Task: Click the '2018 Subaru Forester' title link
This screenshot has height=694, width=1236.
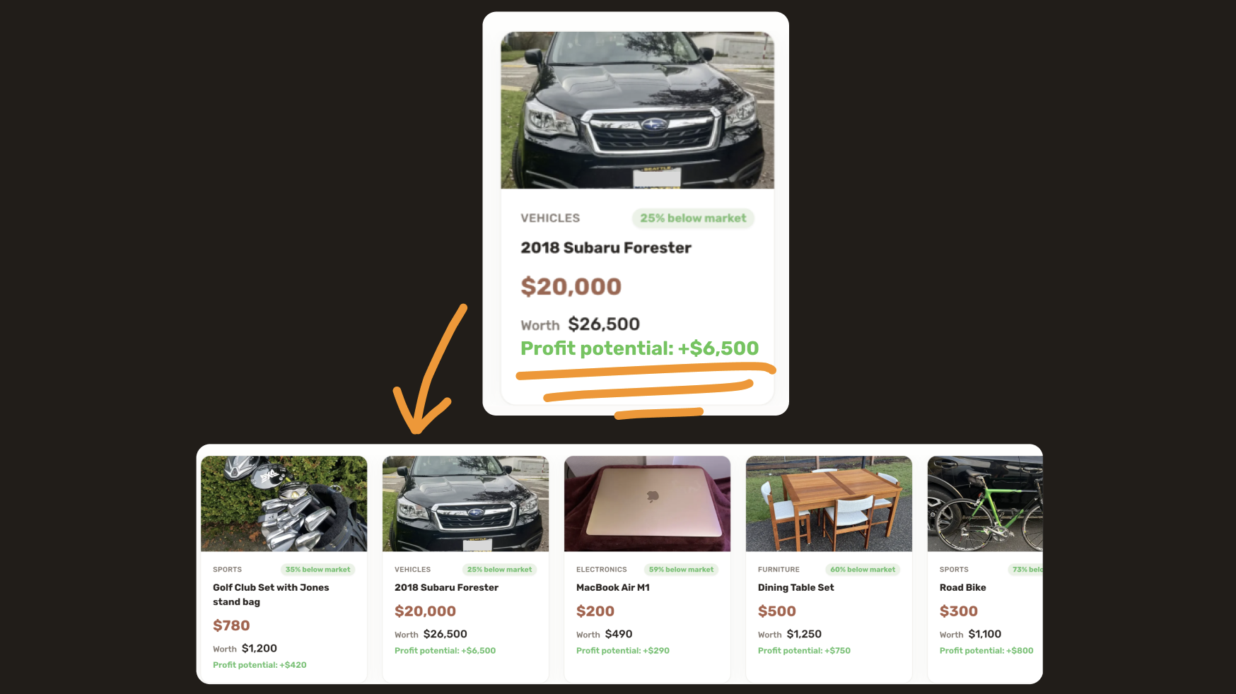Action: click(x=606, y=247)
